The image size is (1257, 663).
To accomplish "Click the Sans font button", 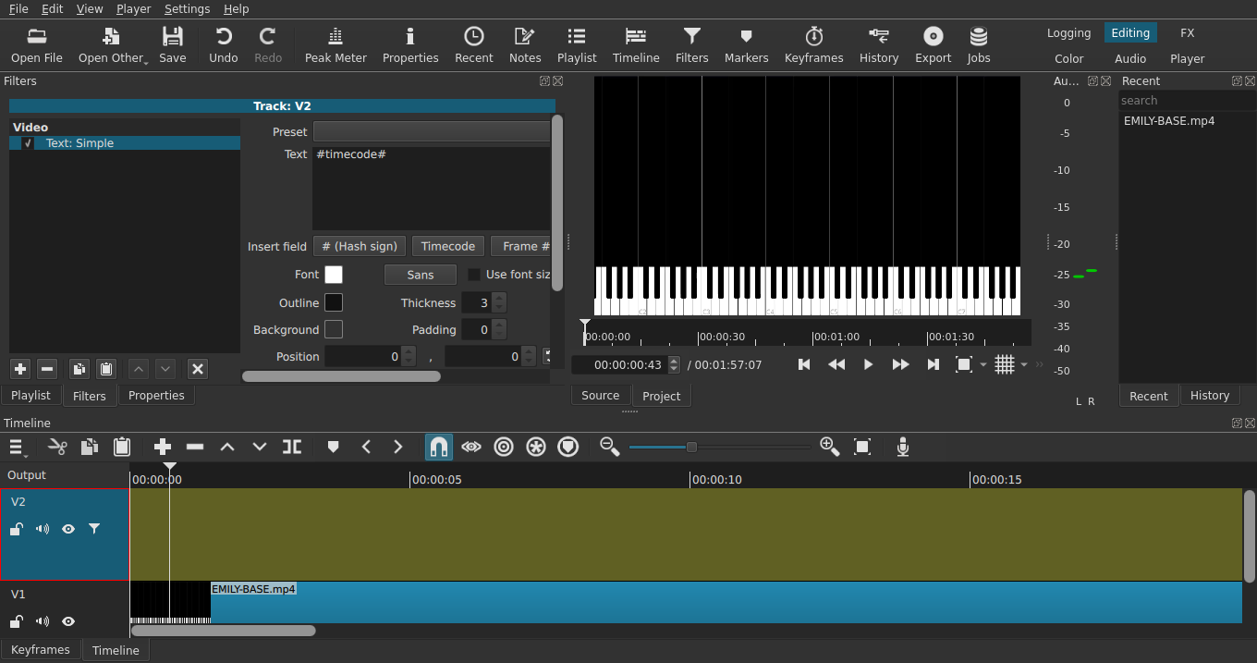I will [x=420, y=275].
